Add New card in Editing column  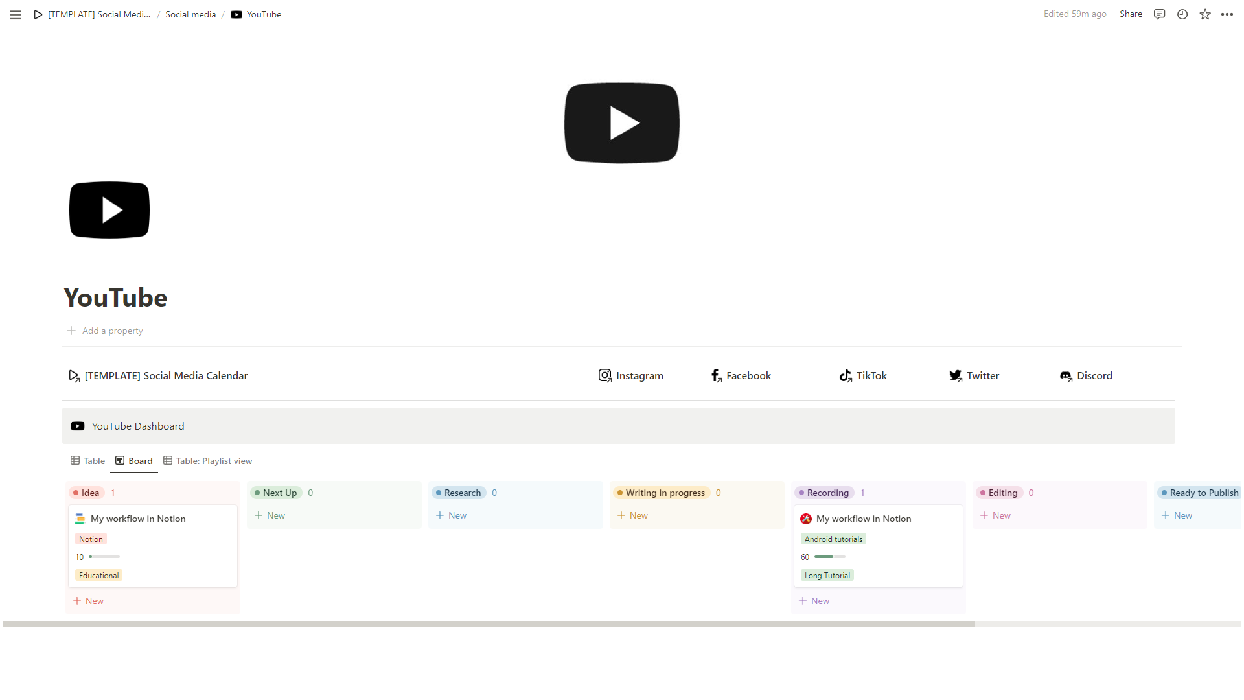pos(996,515)
